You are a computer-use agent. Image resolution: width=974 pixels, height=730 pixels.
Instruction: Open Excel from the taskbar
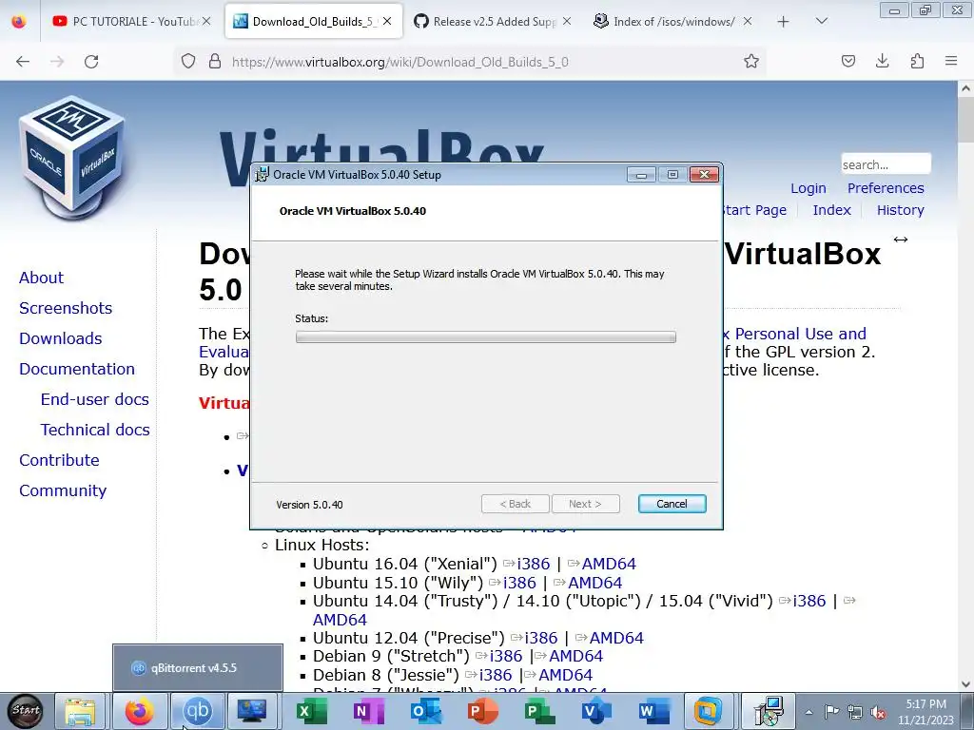point(311,711)
